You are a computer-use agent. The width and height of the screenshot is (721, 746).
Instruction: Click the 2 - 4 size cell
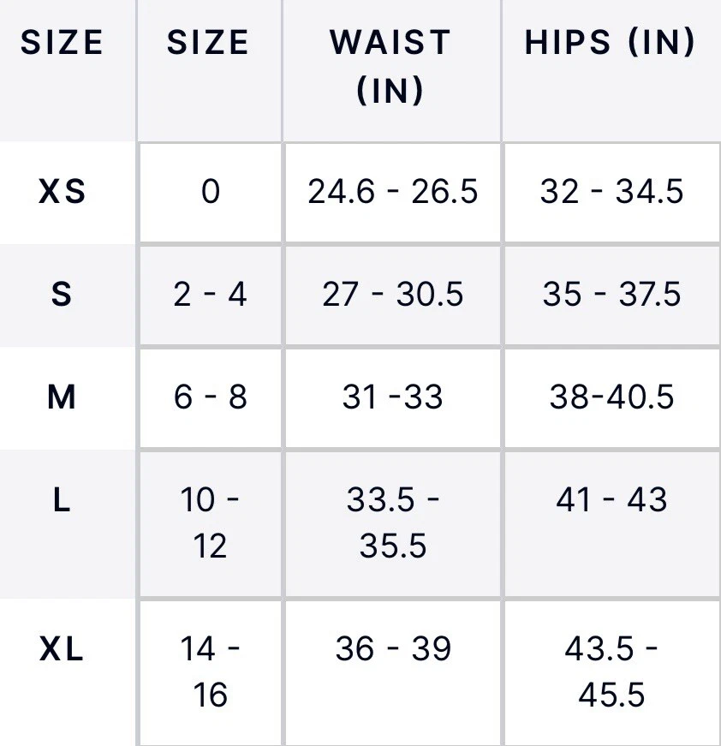pos(210,295)
